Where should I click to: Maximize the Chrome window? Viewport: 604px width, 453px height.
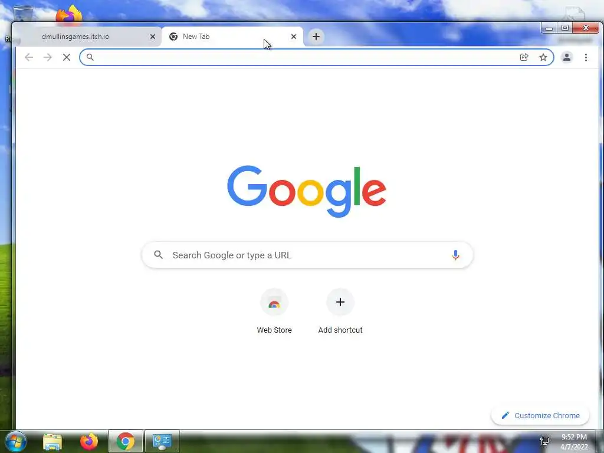[564, 28]
